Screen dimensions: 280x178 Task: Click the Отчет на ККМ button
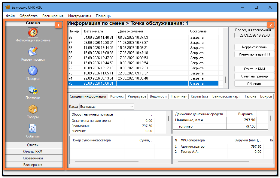tap(254, 69)
